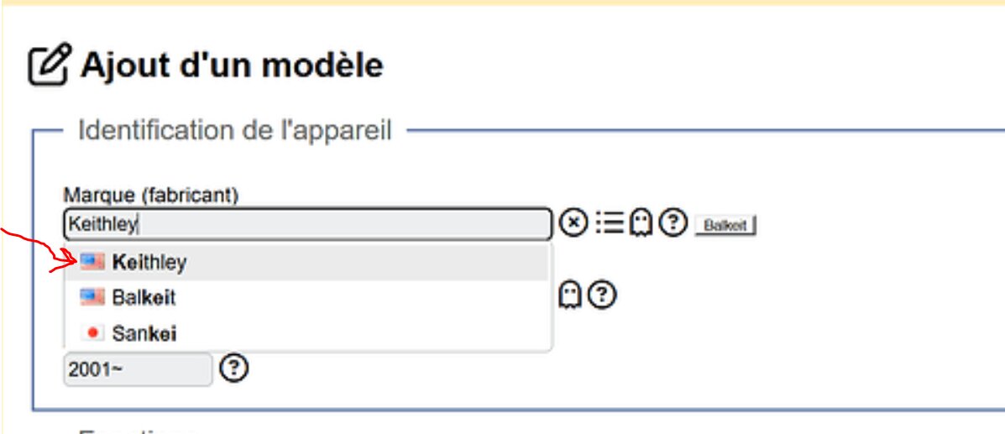Focus the field showing 2001~
1005x434 pixels.
coord(138,369)
